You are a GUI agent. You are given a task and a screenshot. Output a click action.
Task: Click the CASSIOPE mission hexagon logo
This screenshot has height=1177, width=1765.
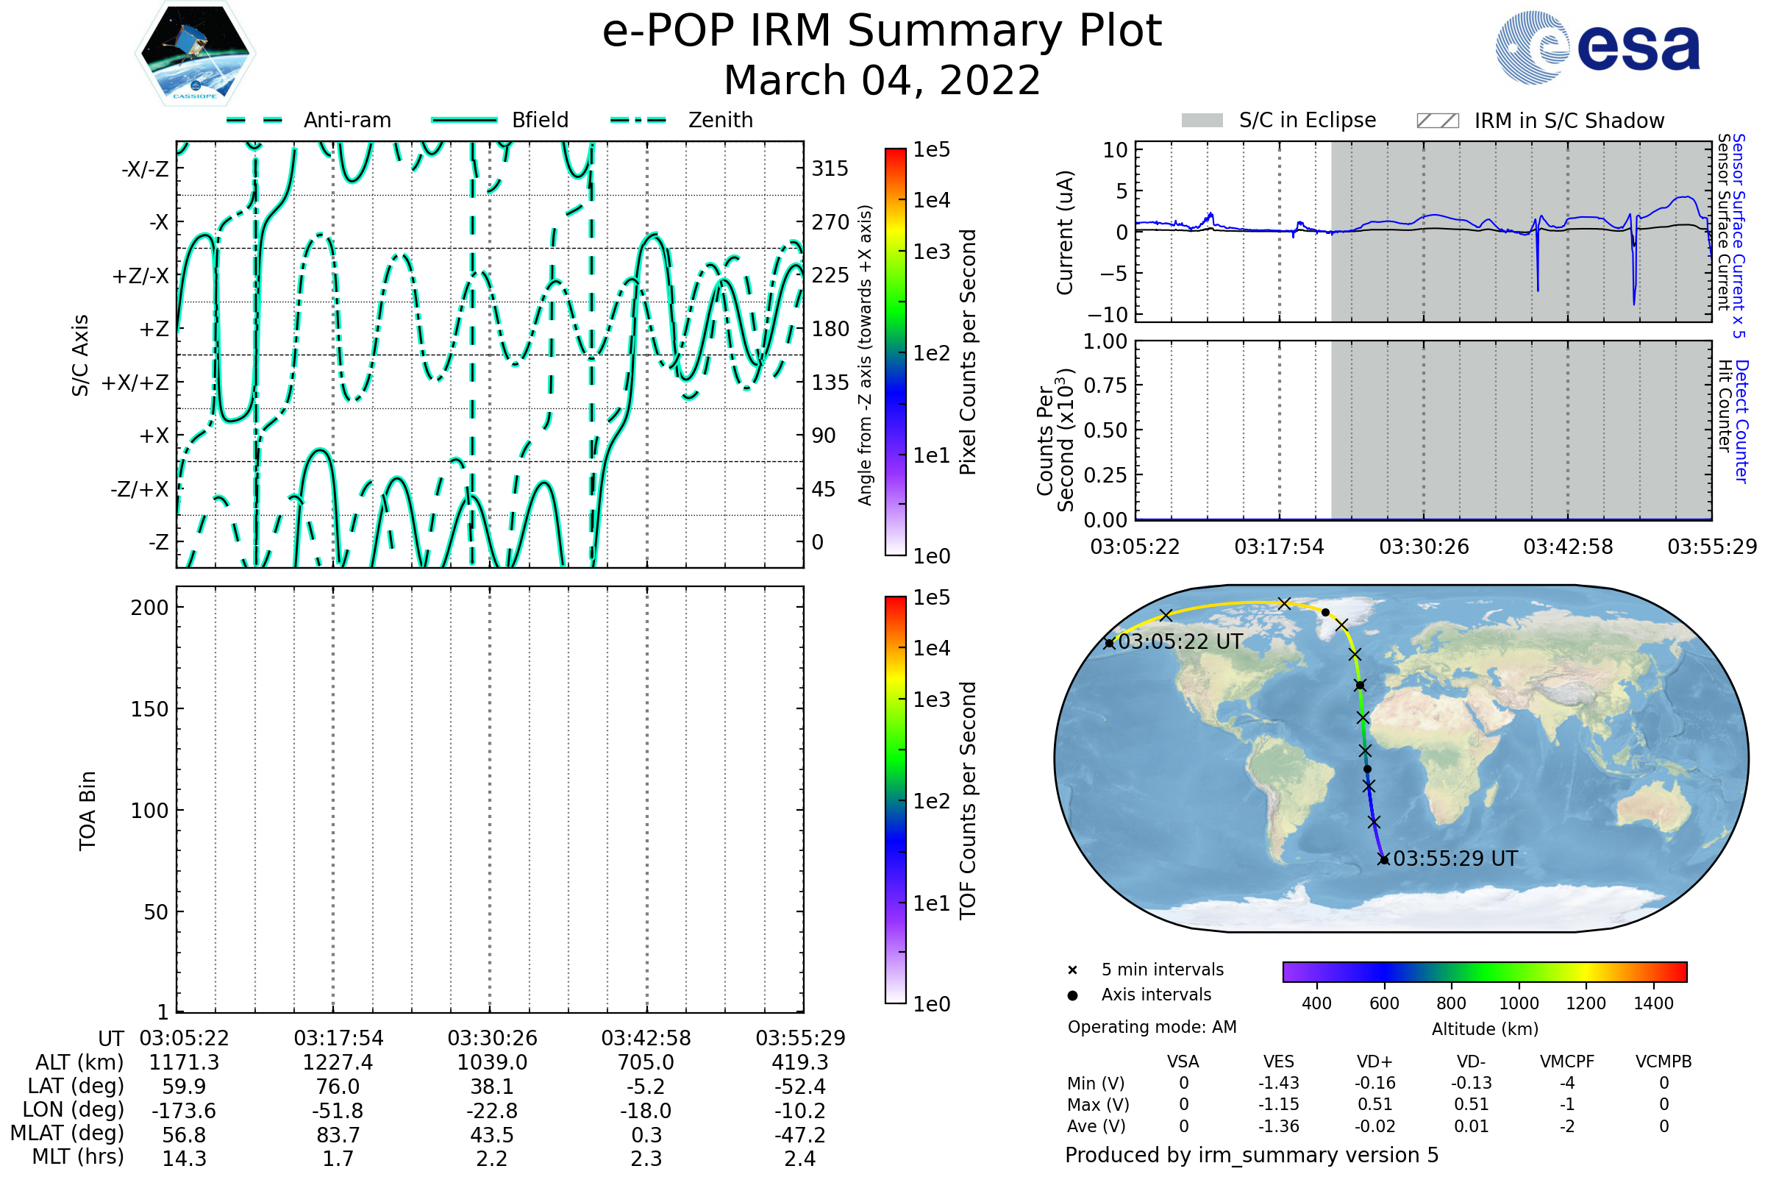(195, 54)
